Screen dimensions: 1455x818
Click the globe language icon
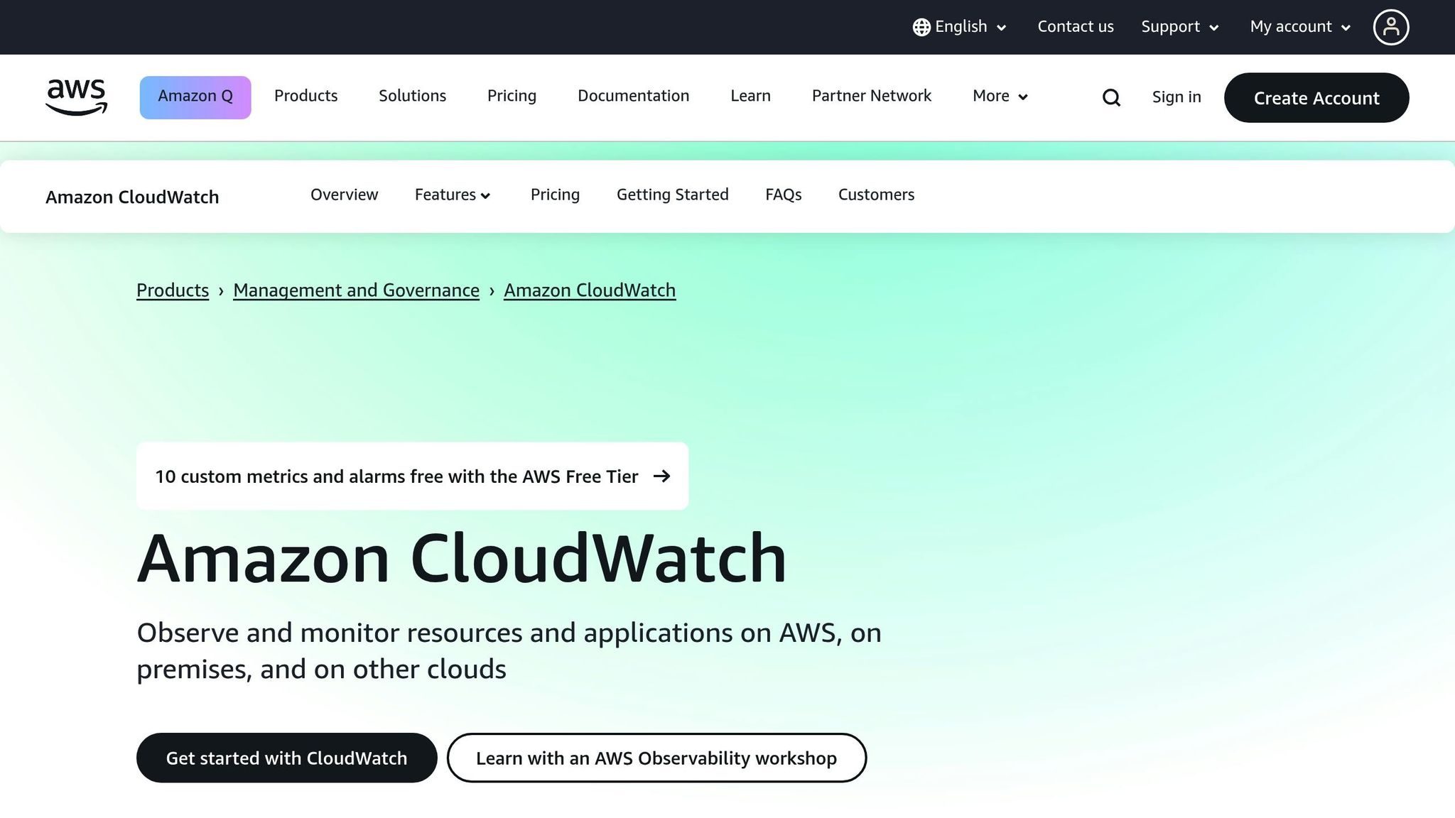click(x=921, y=27)
